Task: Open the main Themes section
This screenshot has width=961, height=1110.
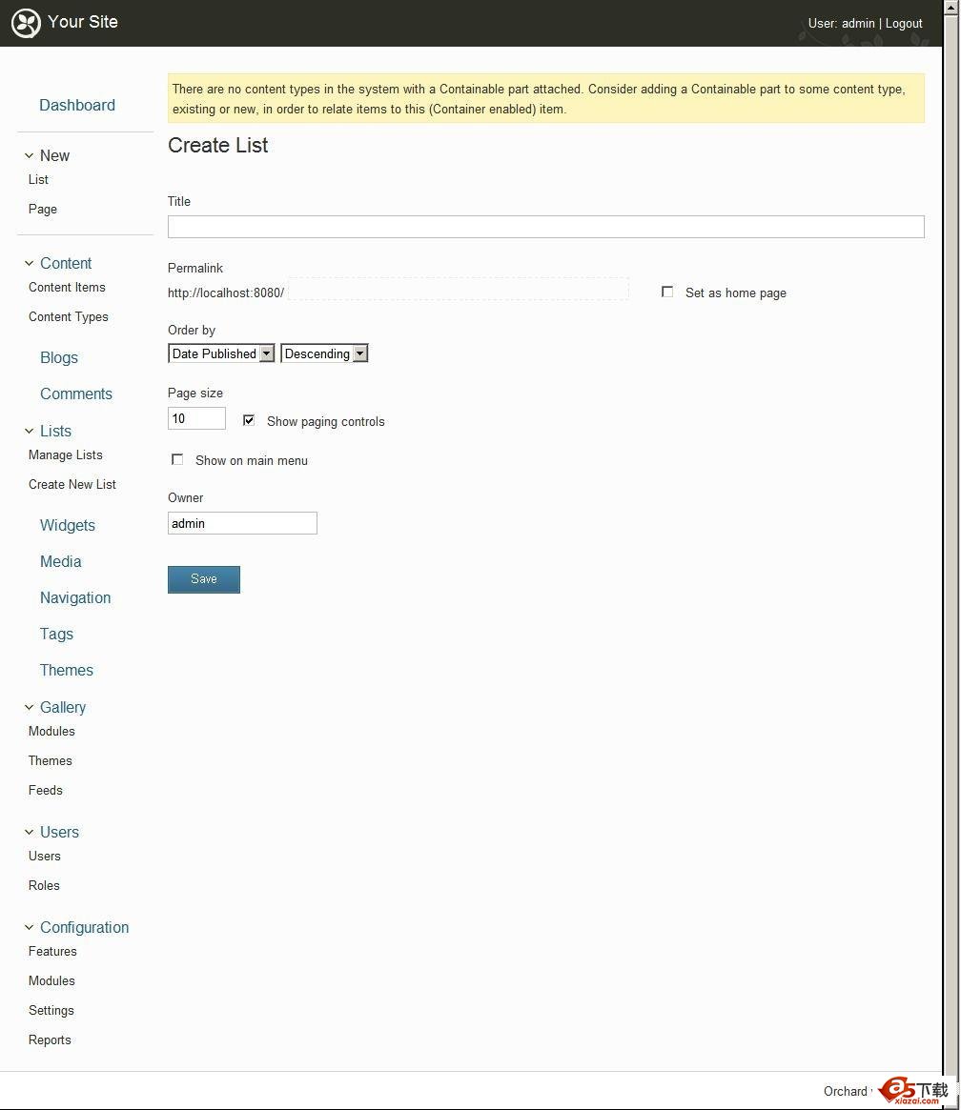Action: click(66, 670)
